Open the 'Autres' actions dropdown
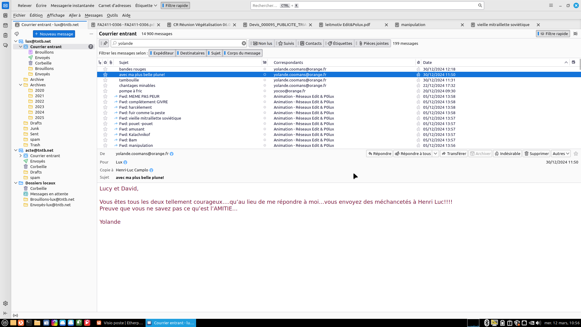Screen dimensions: 581x327 tap(561, 154)
